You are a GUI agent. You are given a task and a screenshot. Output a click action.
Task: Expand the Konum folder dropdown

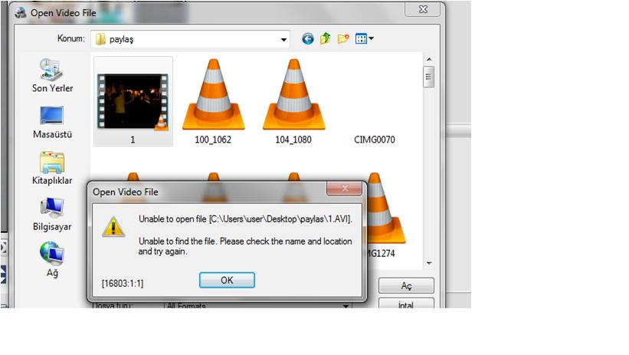(283, 38)
